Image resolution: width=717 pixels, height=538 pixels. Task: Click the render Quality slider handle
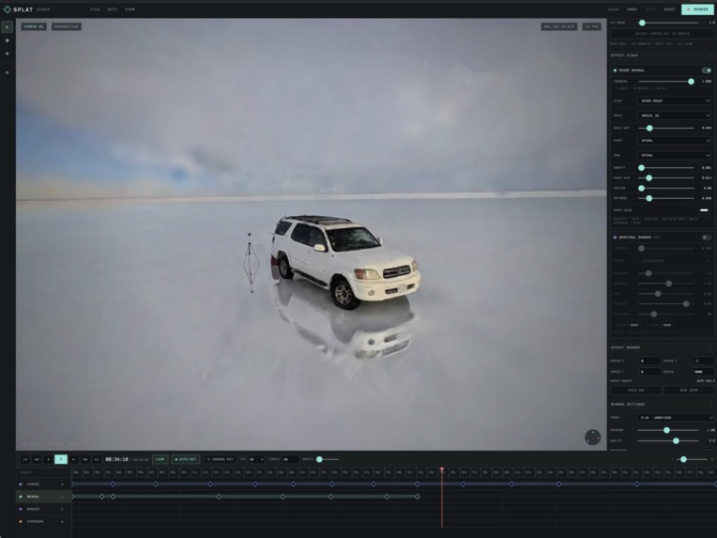pos(676,441)
